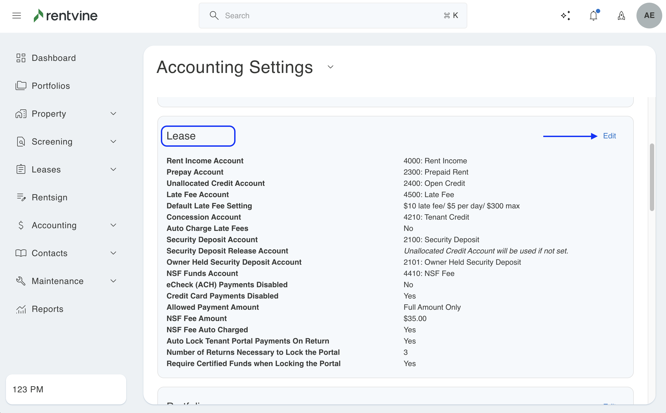Expand the Property sidebar section
This screenshot has width=666, height=413.
[x=113, y=114]
